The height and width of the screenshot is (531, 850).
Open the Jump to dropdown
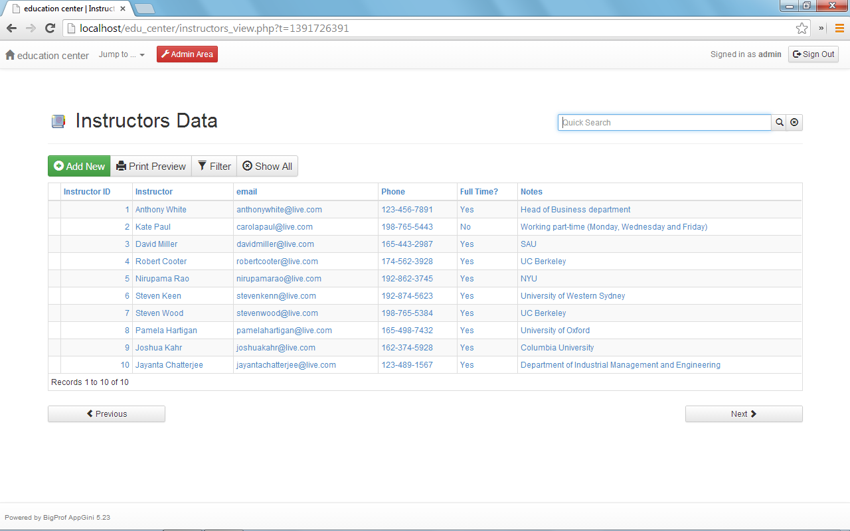click(x=122, y=54)
